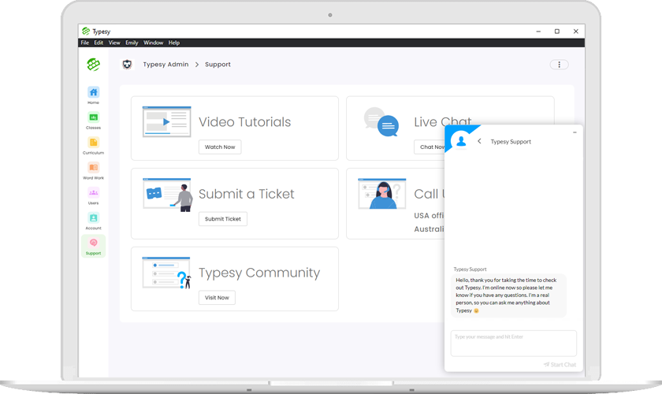Open the Classes sidebar icon

[x=93, y=117]
